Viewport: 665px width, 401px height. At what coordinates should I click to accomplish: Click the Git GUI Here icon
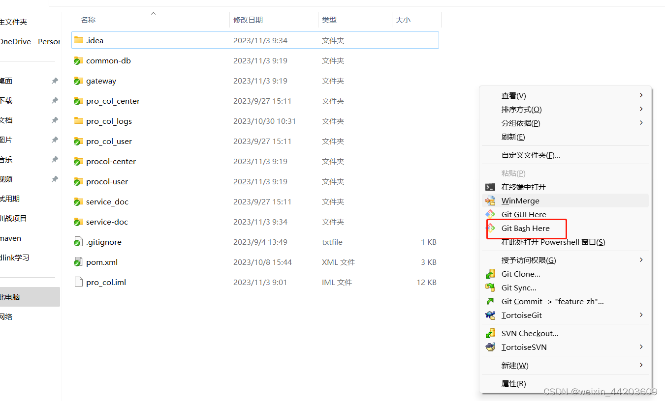491,214
